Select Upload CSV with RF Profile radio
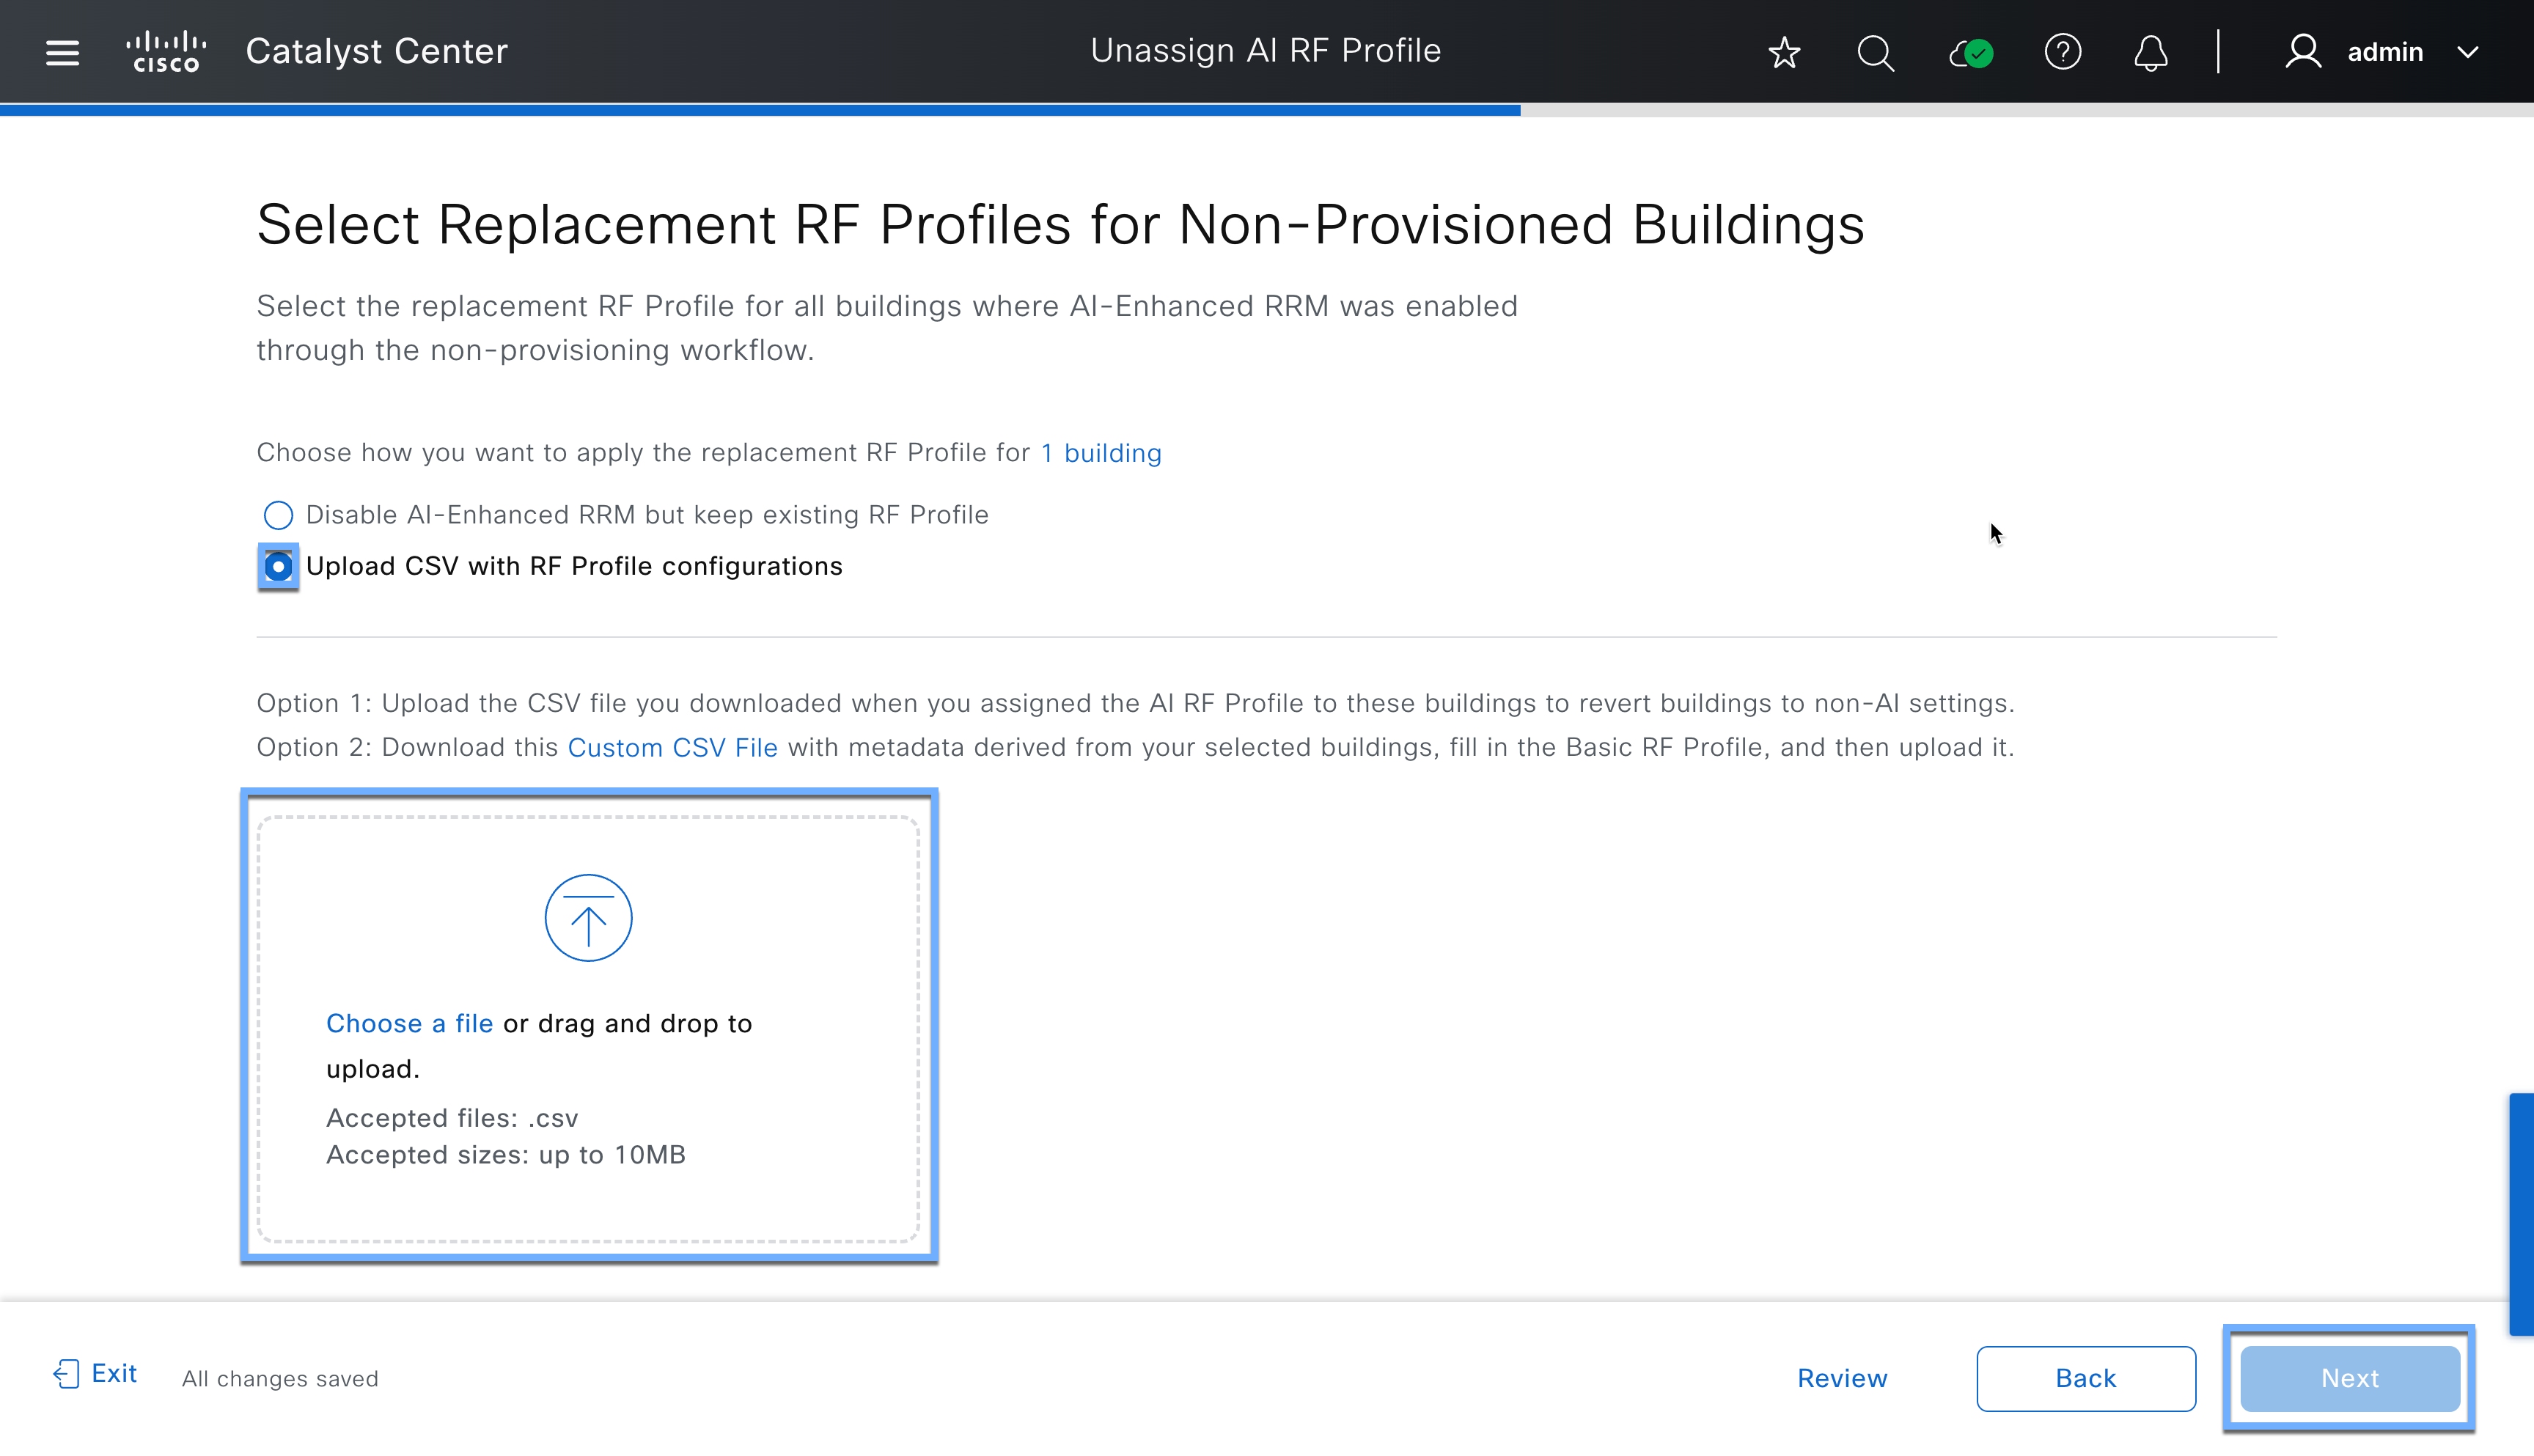This screenshot has height=1456, width=2534. (x=278, y=567)
